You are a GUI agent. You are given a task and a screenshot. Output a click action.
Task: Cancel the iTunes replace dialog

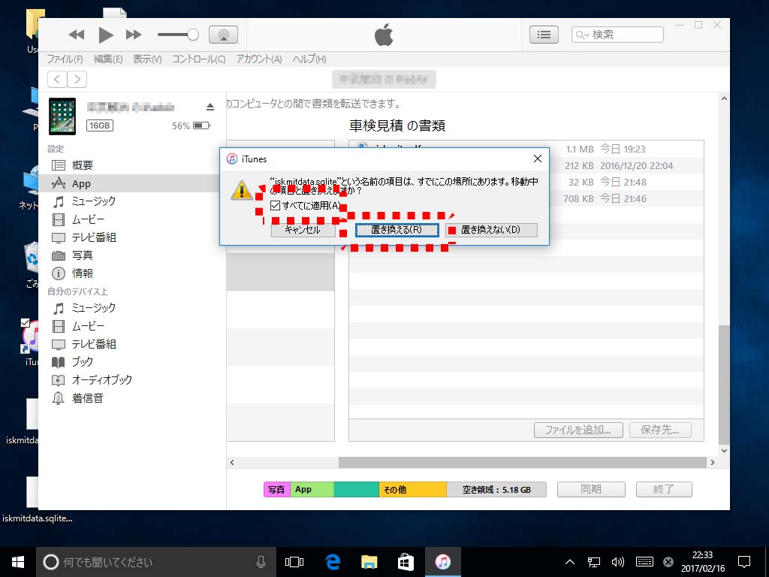302,230
